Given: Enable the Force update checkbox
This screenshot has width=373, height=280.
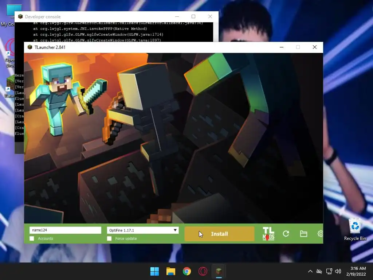Looking at the screenshot, I should coord(109,238).
